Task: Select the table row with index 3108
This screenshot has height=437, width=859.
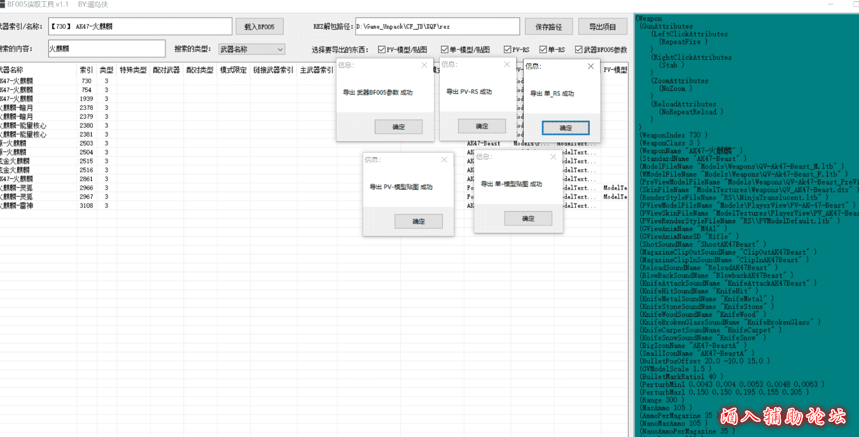Action: click(x=38, y=205)
